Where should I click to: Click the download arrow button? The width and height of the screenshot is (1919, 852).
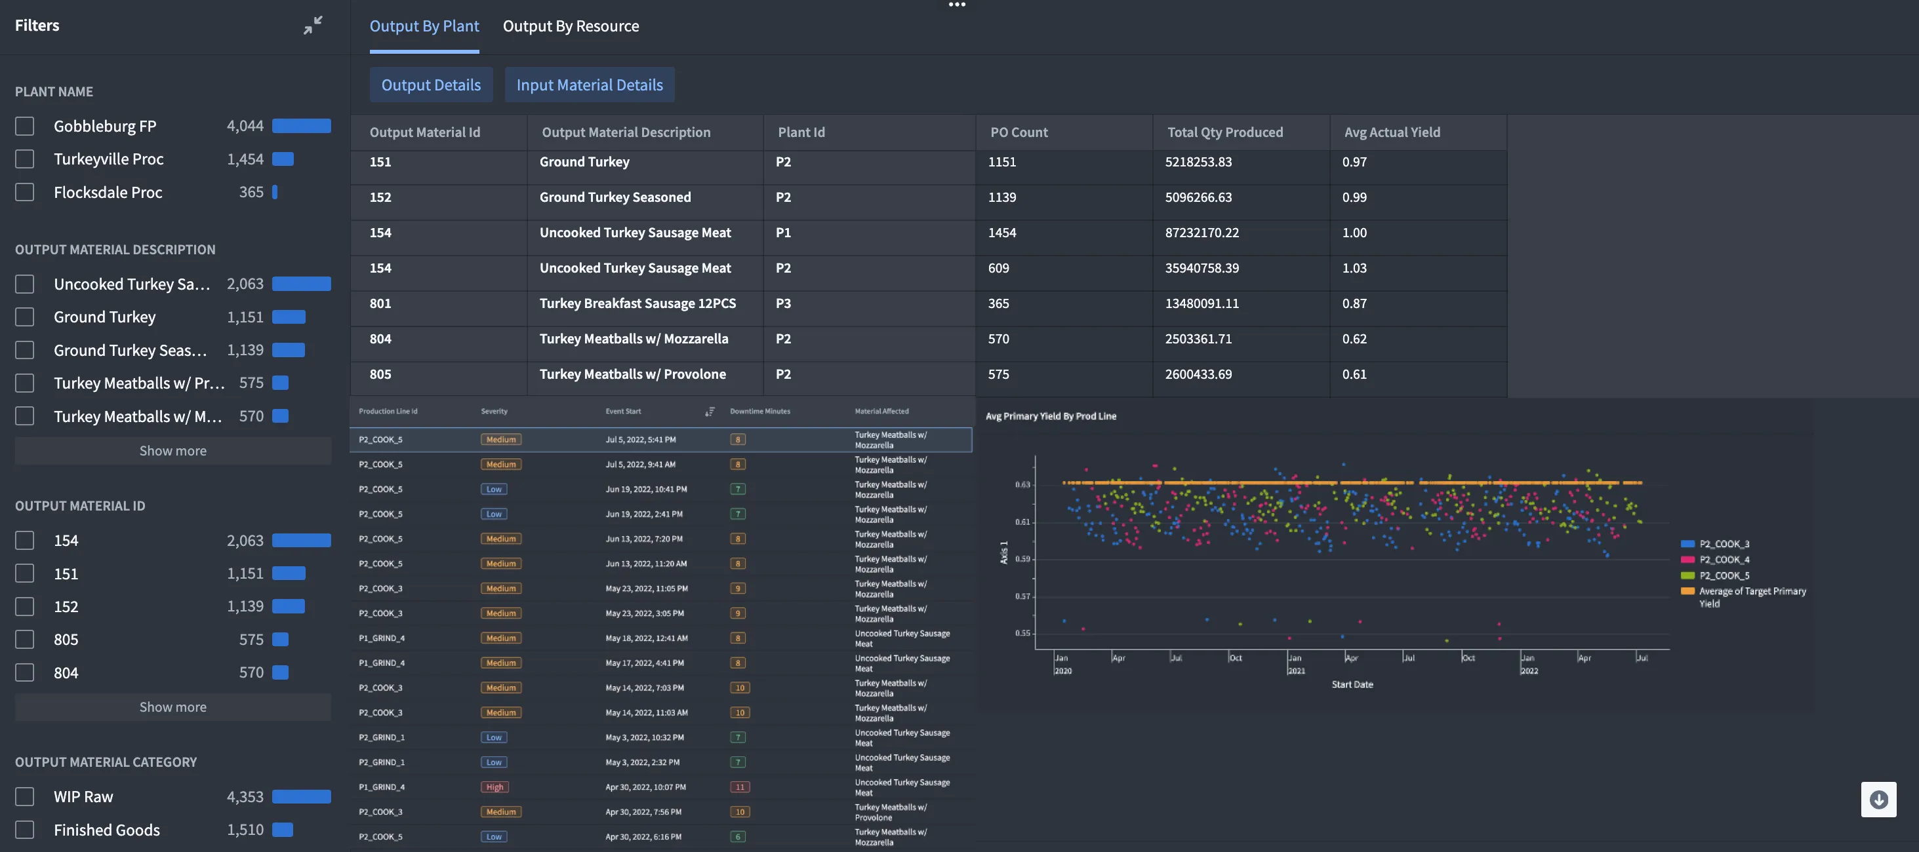(x=1878, y=799)
